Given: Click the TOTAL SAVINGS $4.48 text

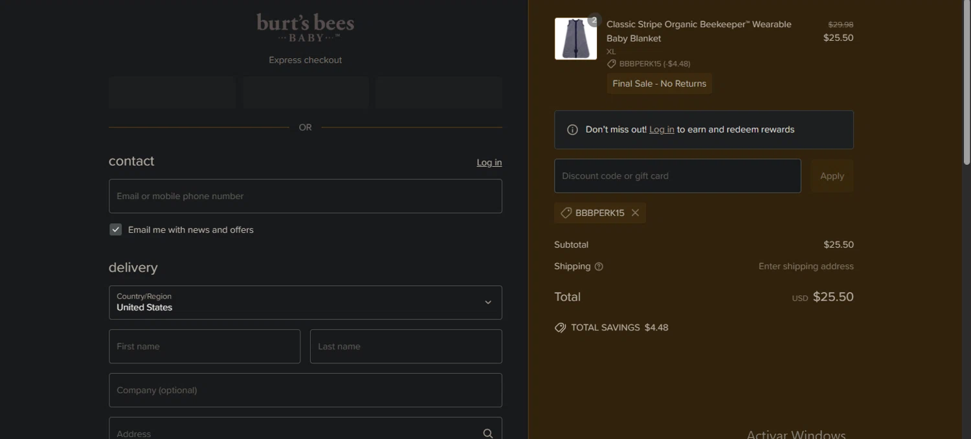Looking at the screenshot, I should [x=619, y=328].
